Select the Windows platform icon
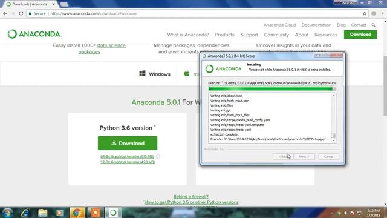387x218 pixels. click(143, 73)
